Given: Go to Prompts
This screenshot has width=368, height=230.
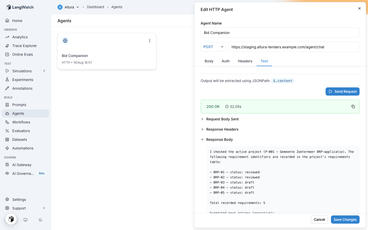Looking at the screenshot, I should pos(26,105).
